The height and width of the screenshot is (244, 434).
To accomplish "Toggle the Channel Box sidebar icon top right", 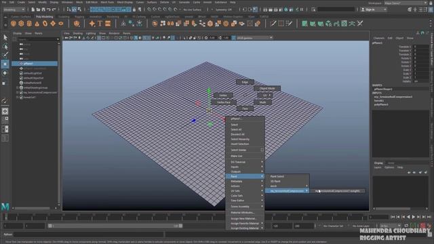I will [x=431, y=9].
